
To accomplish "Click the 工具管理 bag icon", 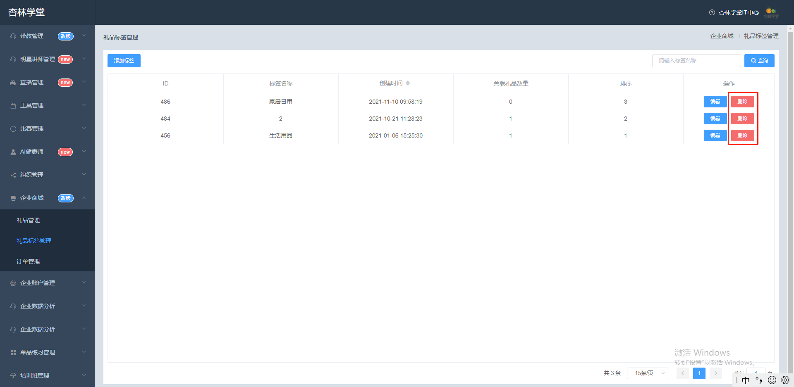I will pos(13,106).
